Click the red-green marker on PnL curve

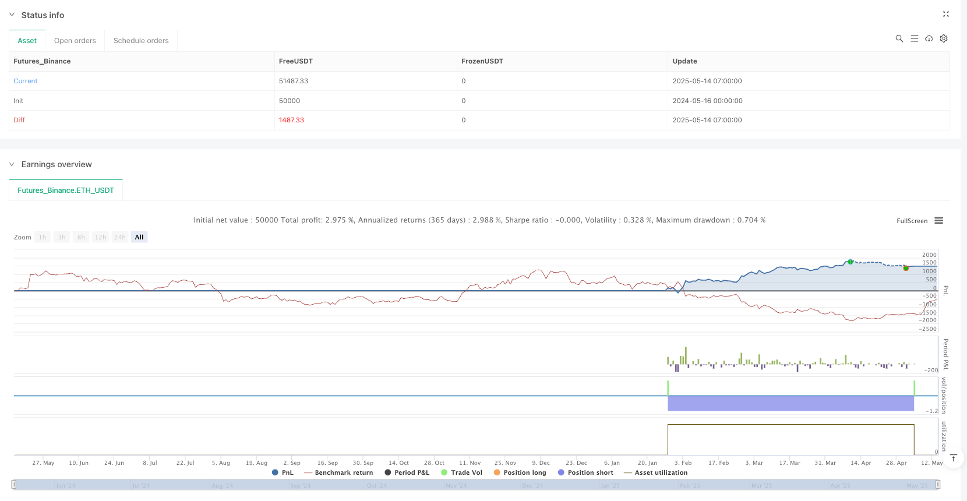pos(906,268)
